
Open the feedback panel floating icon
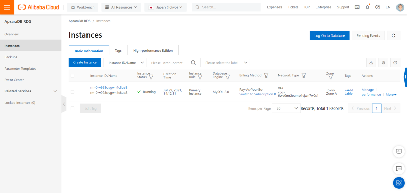click(x=399, y=151)
